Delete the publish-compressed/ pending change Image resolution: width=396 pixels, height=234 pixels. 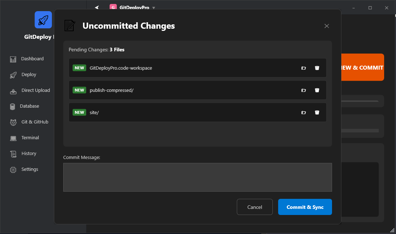pyautogui.click(x=317, y=90)
